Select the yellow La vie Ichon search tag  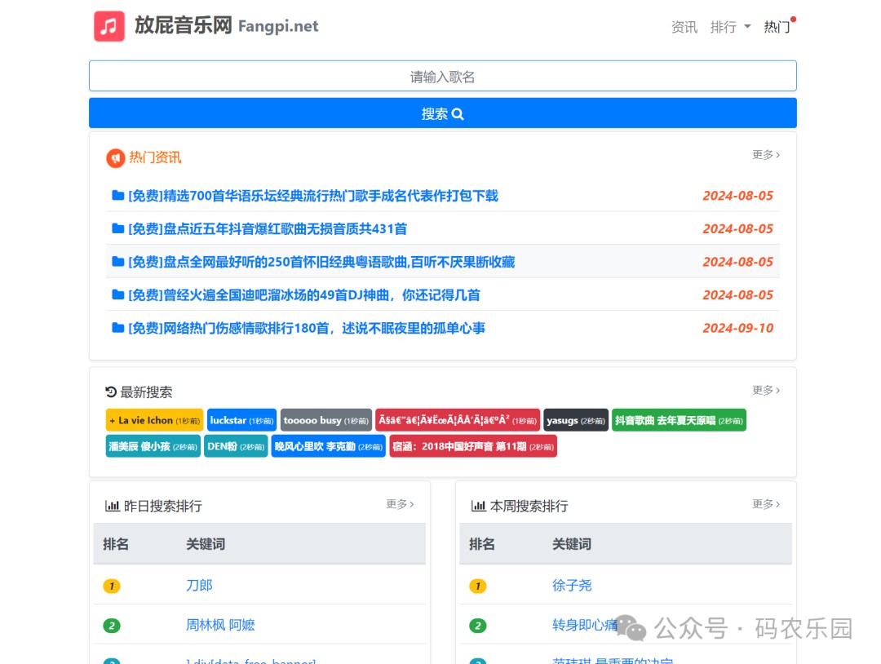154,420
